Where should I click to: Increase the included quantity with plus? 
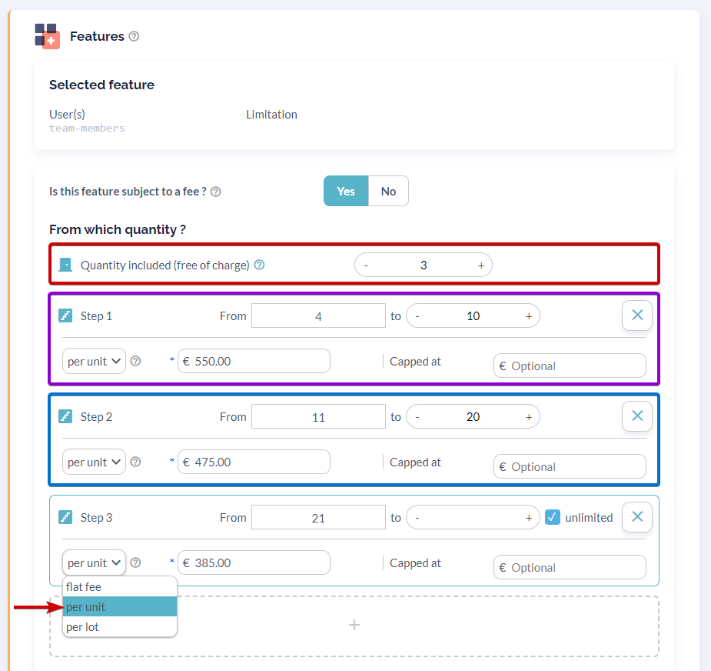(x=481, y=265)
